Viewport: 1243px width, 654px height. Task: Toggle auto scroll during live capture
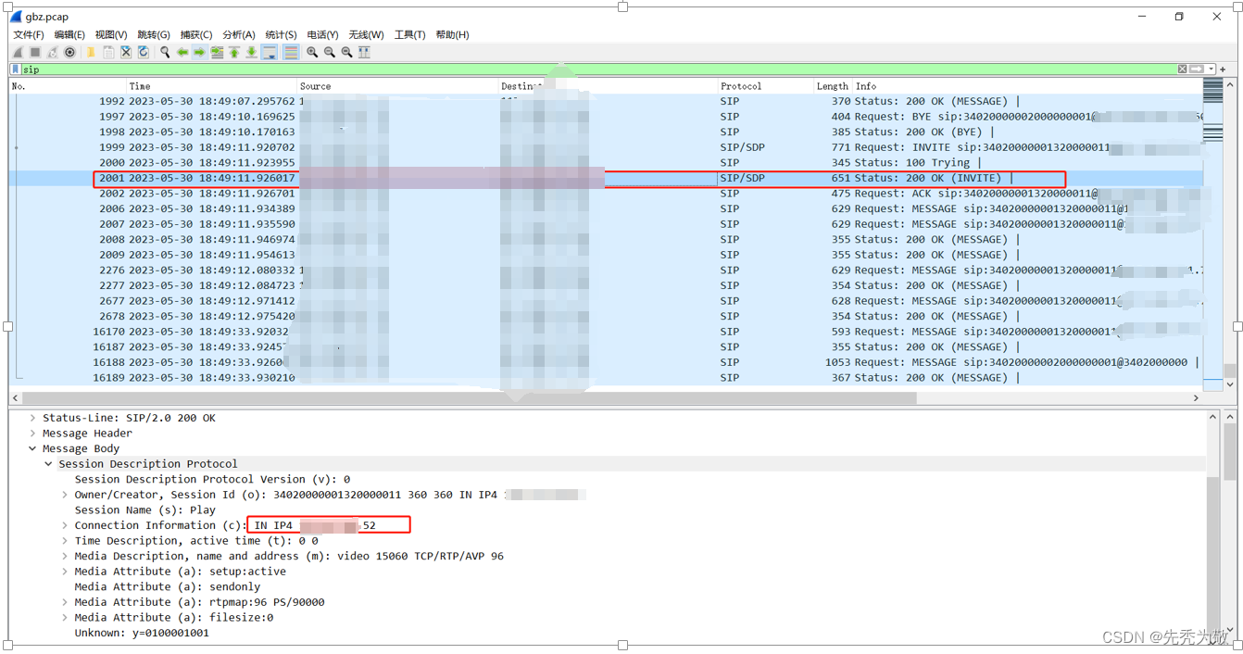pos(270,53)
